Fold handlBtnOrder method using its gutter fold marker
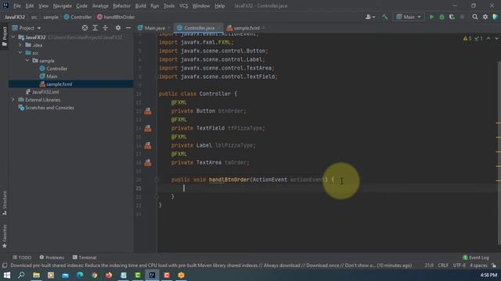 pyautogui.click(x=157, y=180)
